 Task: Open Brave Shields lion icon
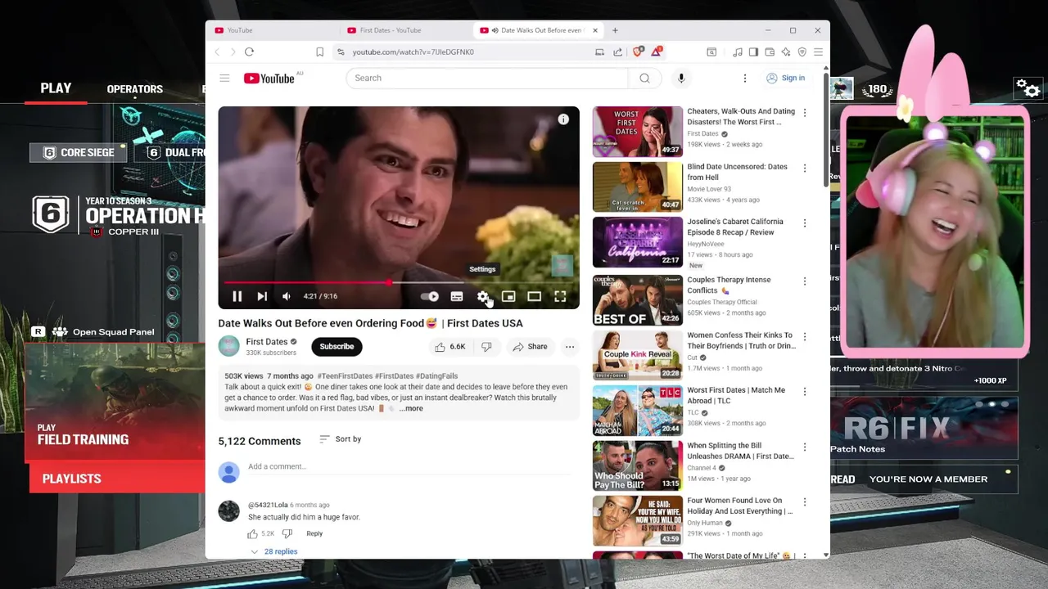click(639, 52)
